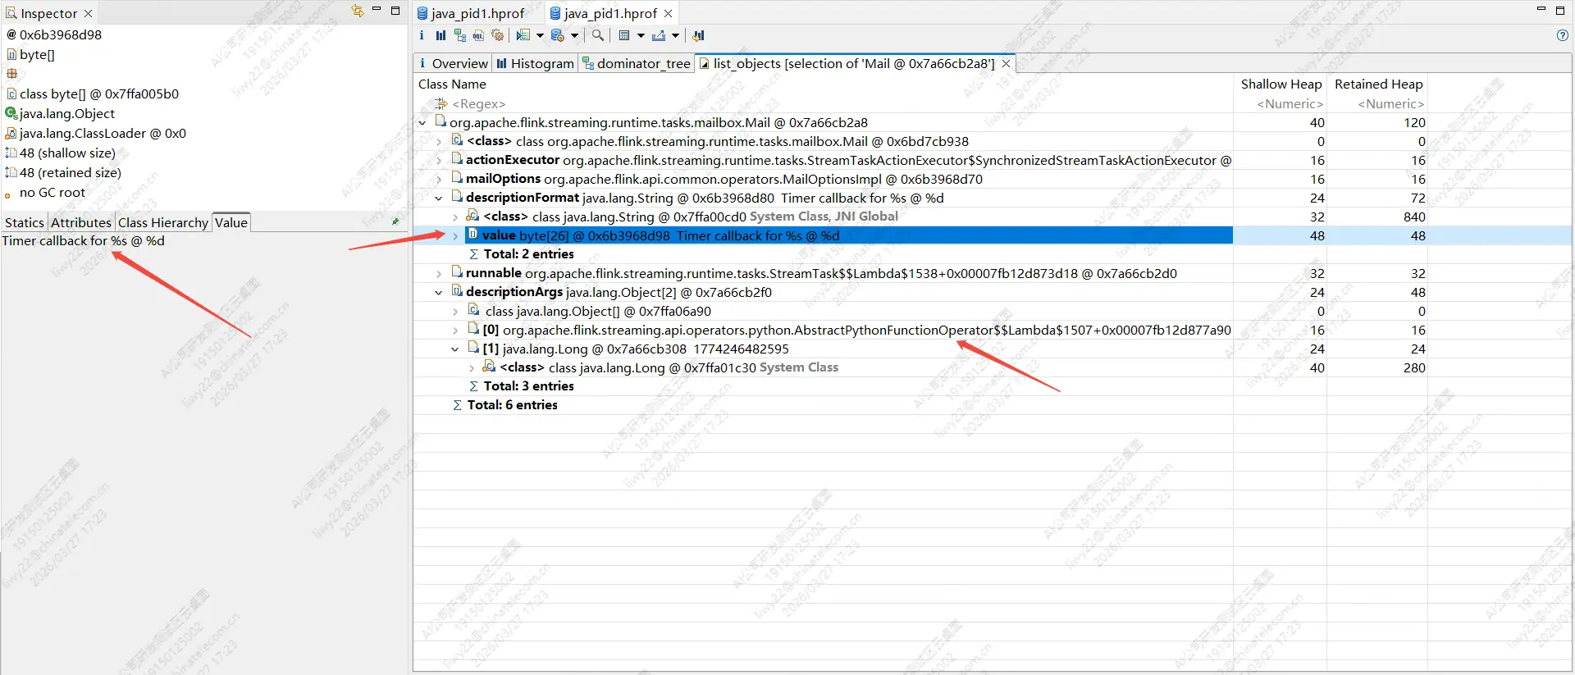Open the dominator tree toolbar icon
The width and height of the screenshot is (1575, 675).
pyautogui.click(x=459, y=35)
